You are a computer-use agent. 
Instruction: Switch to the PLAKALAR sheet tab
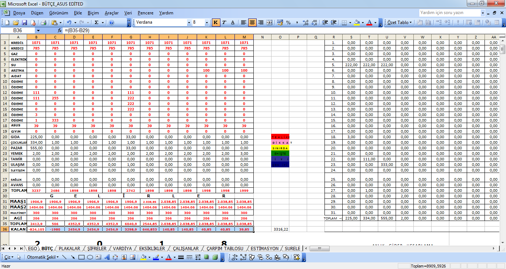click(x=70, y=248)
